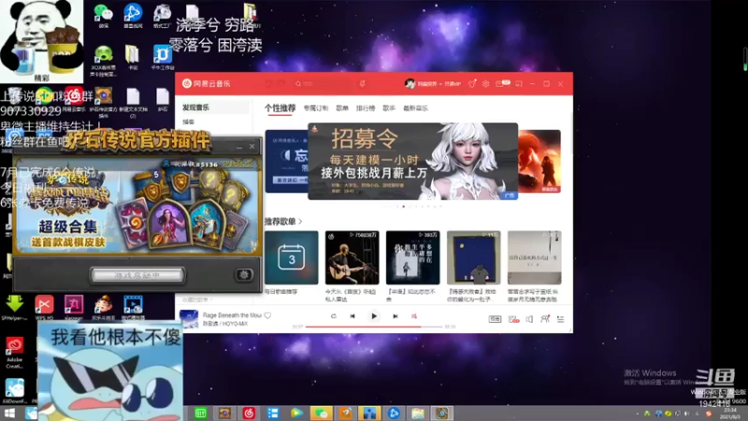Open the WeChat desktop shortcut
The image size is (748, 421).
click(x=103, y=15)
